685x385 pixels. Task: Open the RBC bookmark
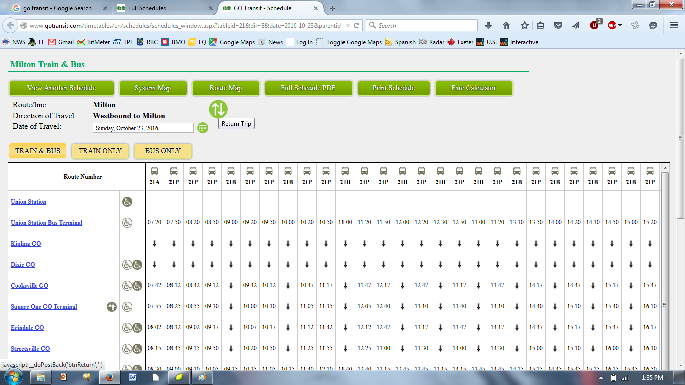(148, 42)
